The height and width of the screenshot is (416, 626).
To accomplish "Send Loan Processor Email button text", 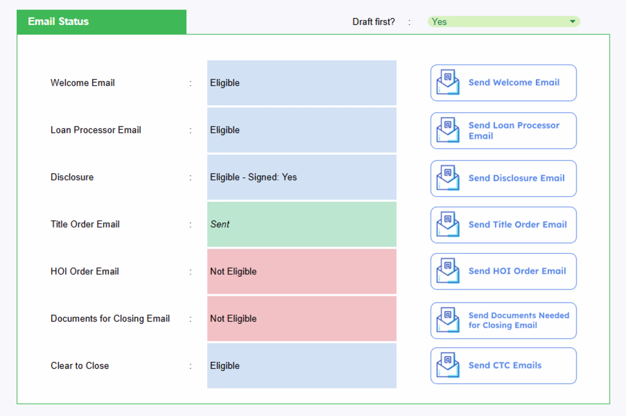I will (x=514, y=131).
